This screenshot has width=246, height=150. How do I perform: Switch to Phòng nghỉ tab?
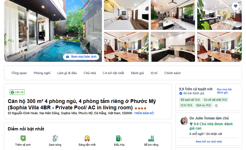pos(42,73)
